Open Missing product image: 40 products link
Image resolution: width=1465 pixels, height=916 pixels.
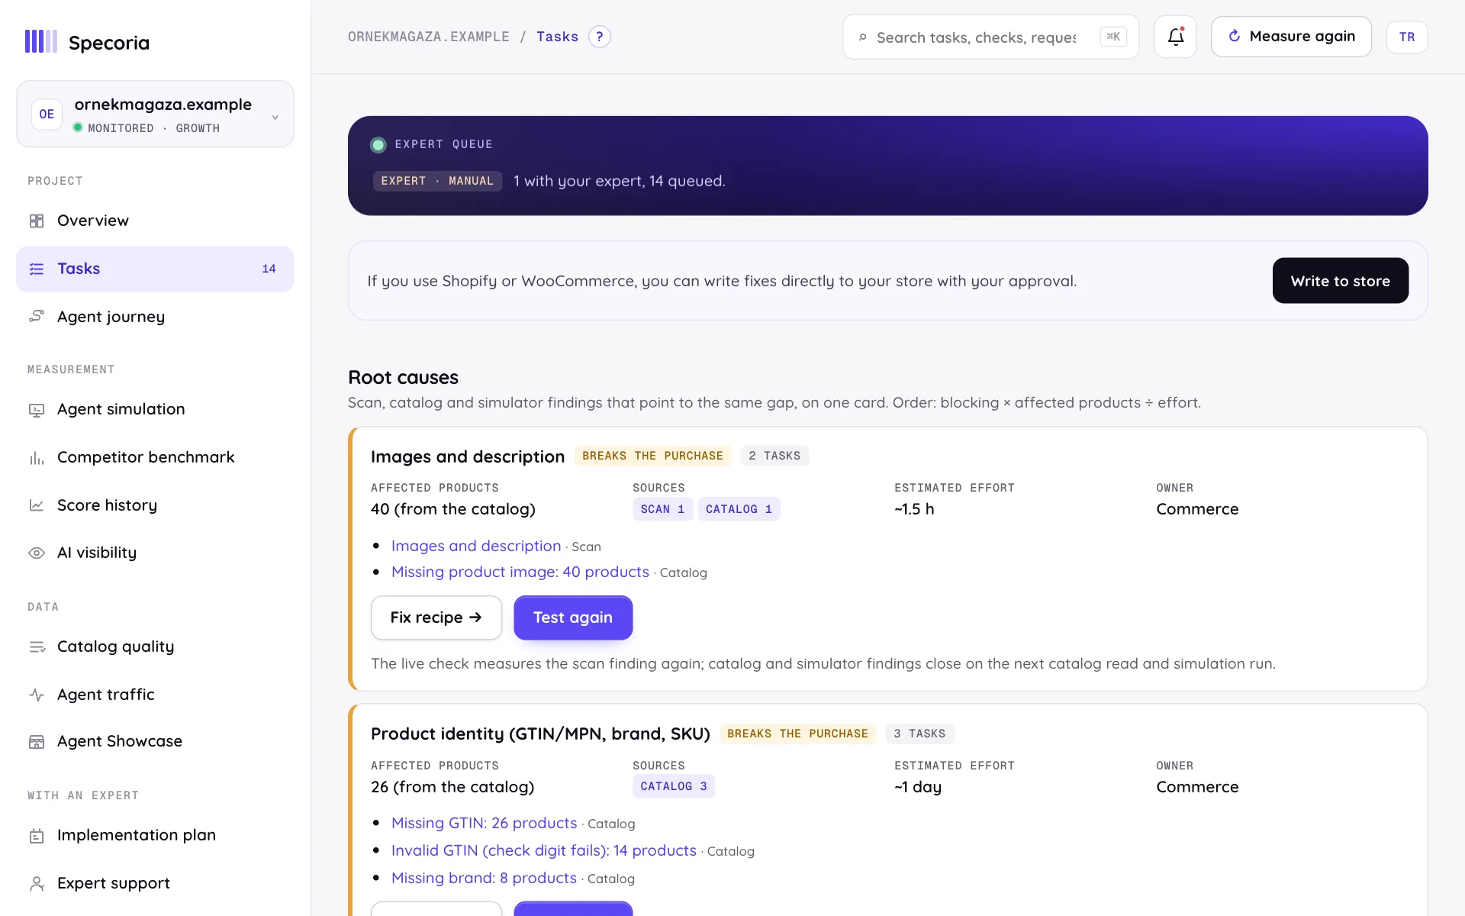pyautogui.click(x=520, y=572)
